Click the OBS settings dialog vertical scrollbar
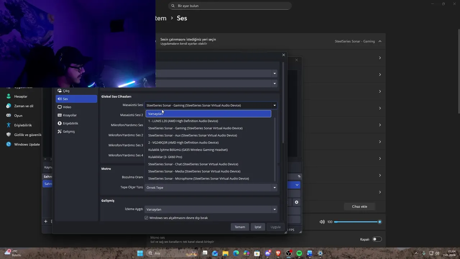The width and height of the screenshot is (460, 259). point(283,103)
